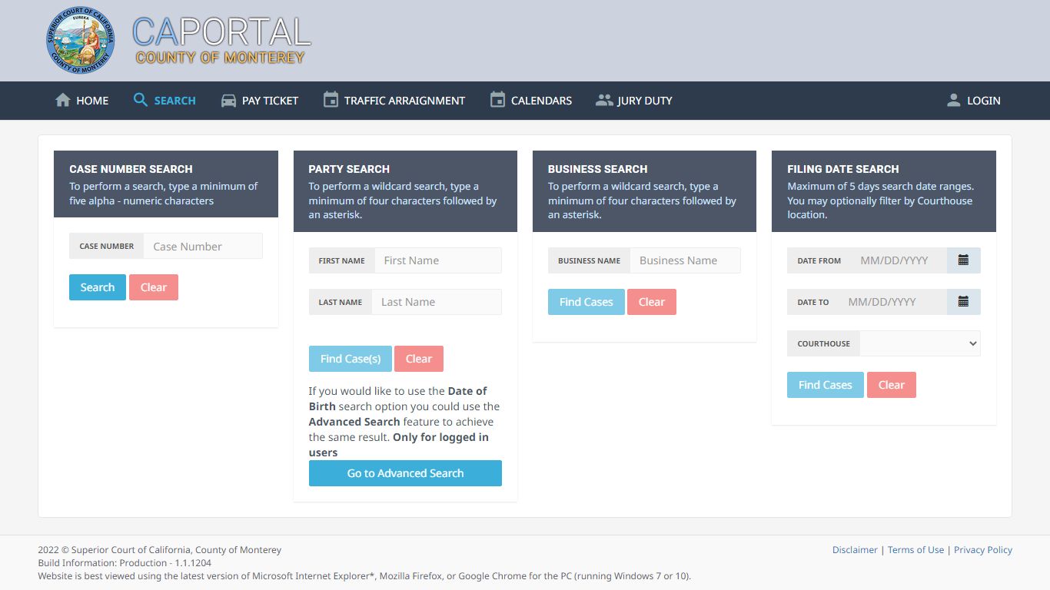Focus the First Name input field
This screenshot has height=590, width=1050.
click(438, 260)
